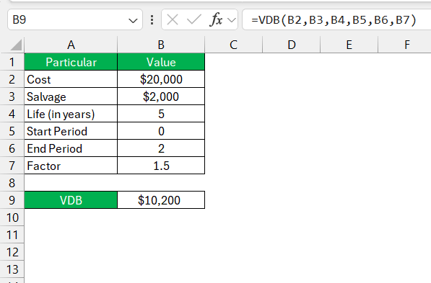Screen dimensions: 431x283
Task: Click the three-dot formula bar handle
Action: click(152, 19)
